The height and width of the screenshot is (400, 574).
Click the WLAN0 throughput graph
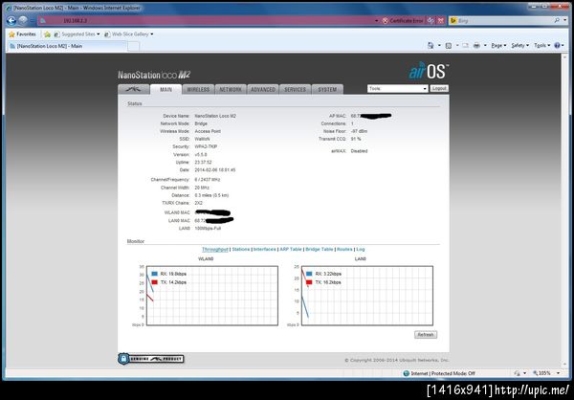point(212,296)
